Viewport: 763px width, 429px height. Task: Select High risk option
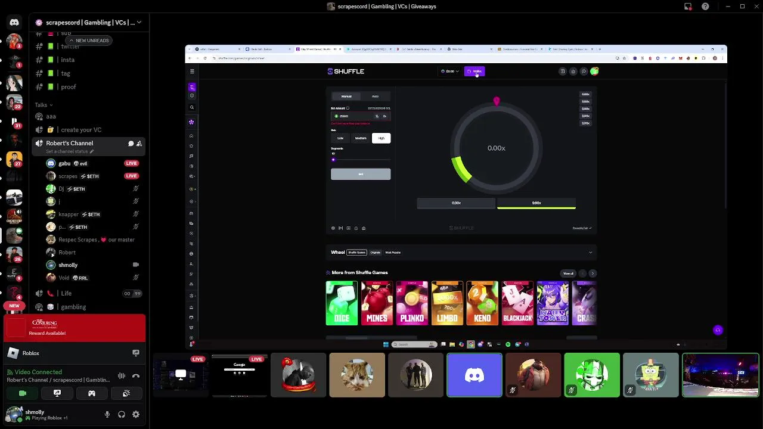(381, 138)
